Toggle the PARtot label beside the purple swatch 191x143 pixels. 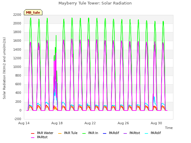pyautogui.click(x=135, y=133)
